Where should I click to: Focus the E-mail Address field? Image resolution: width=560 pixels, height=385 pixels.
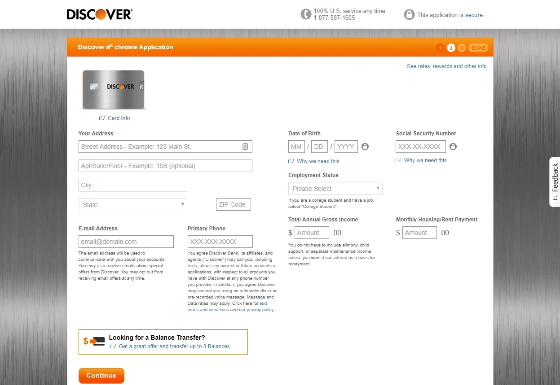point(126,242)
